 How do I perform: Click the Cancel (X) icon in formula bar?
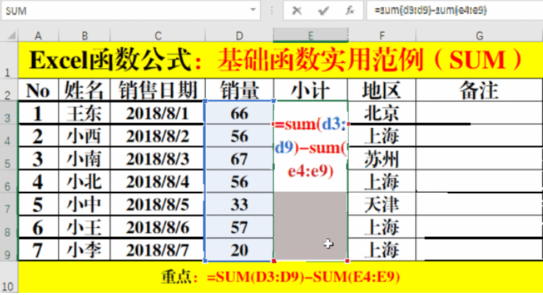coord(297,11)
